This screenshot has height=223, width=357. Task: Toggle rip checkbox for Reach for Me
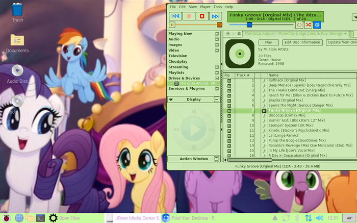(x=229, y=95)
